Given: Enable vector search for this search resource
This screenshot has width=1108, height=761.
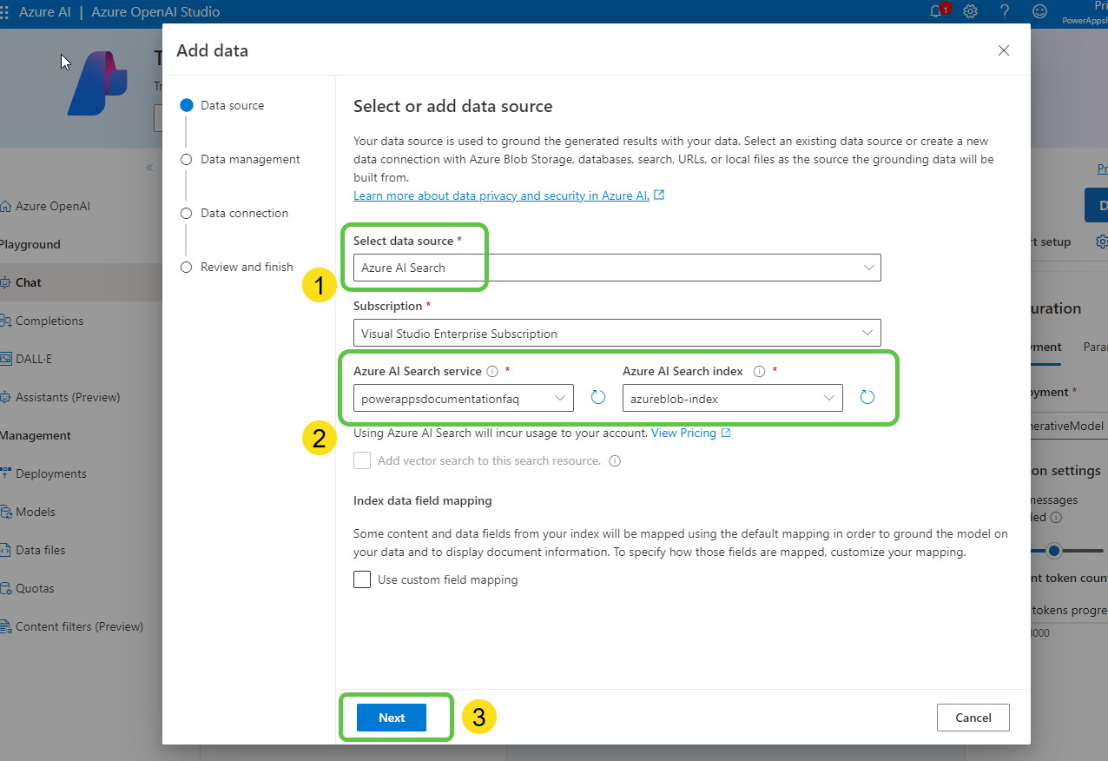Looking at the screenshot, I should 362,460.
